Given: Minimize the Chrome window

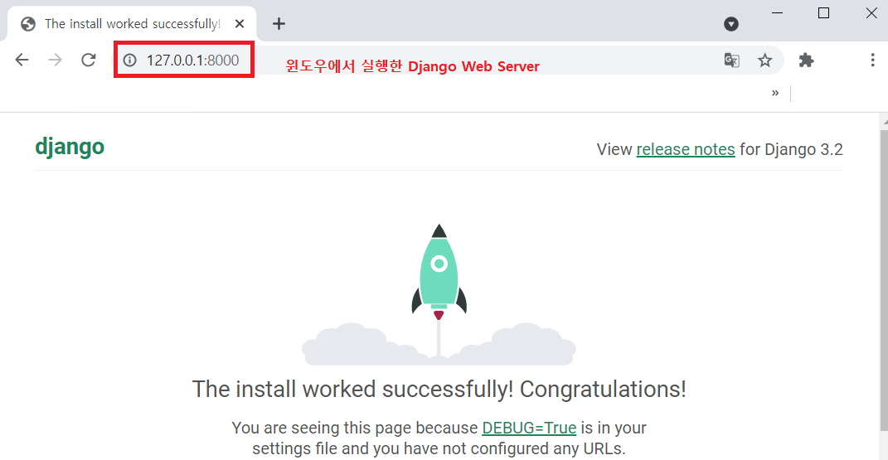Looking at the screenshot, I should point(777,13).
